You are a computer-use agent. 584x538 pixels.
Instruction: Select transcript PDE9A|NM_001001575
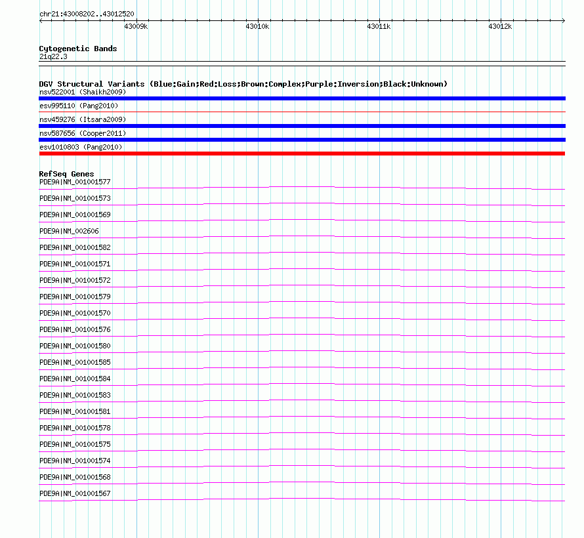tap(75, 444)
